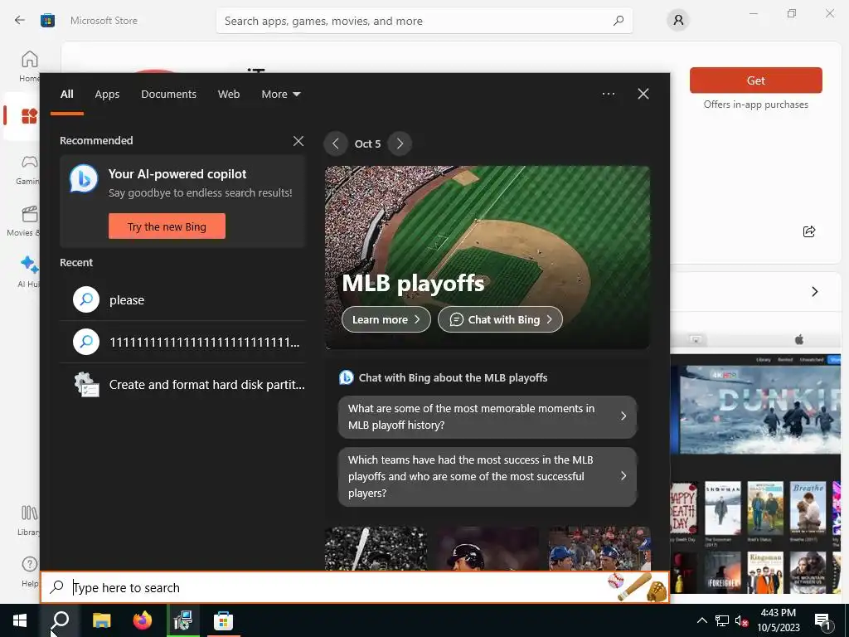Viewport: 849px width, 637px height.
Task: Open Create and format hard disk partitions
Action: [183, 384]
